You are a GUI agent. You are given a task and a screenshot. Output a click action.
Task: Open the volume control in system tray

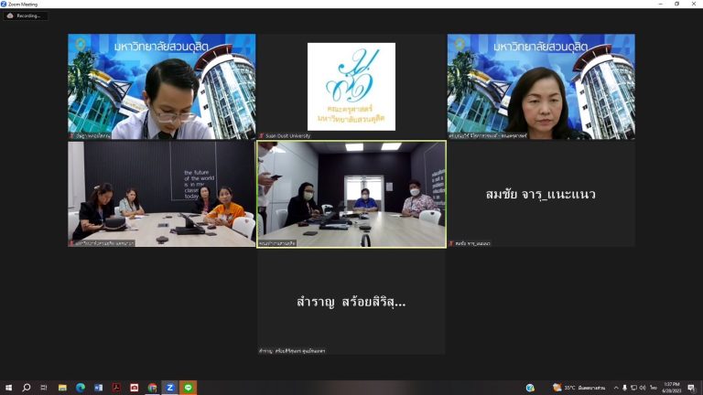tap(643, 388)
